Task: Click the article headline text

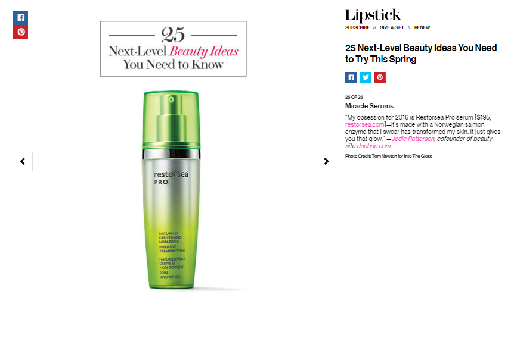Action: pyautogui.click(x=421, y=54)
